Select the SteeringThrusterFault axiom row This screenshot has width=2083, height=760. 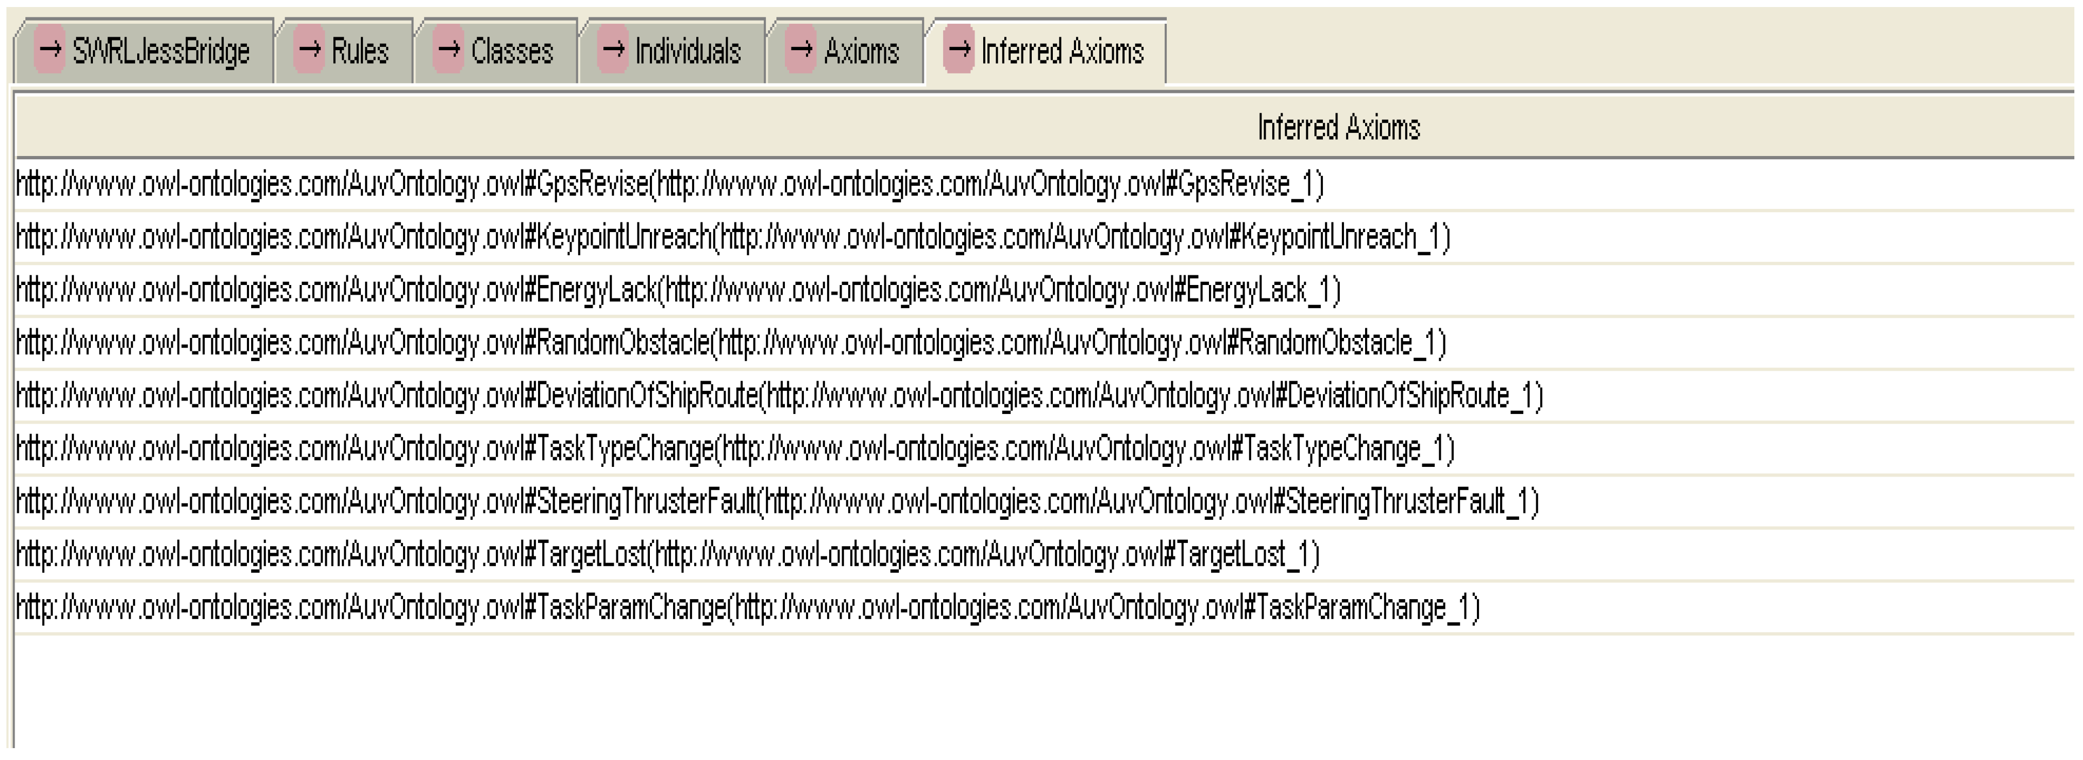[777, 501]
